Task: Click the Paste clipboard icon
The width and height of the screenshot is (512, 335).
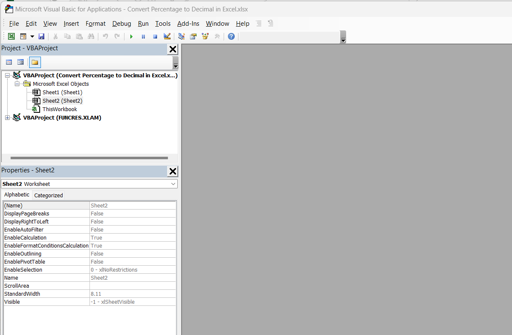Action: (x=79, y=37)
